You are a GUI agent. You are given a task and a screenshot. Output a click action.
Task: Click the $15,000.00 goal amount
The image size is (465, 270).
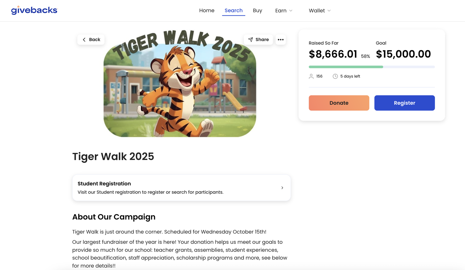403,54
